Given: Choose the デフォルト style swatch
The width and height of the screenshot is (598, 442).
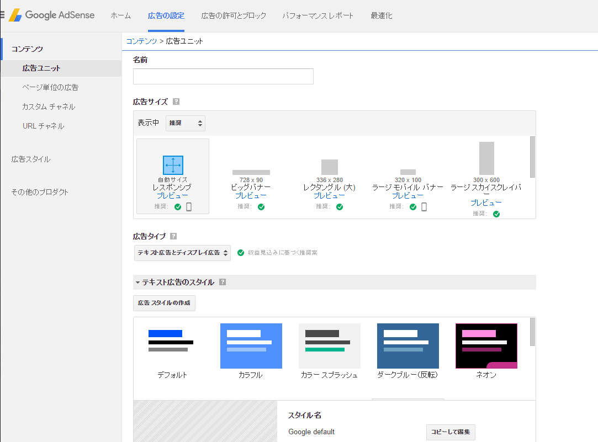Looking at the screenshot, I should (x=172, y=346).
